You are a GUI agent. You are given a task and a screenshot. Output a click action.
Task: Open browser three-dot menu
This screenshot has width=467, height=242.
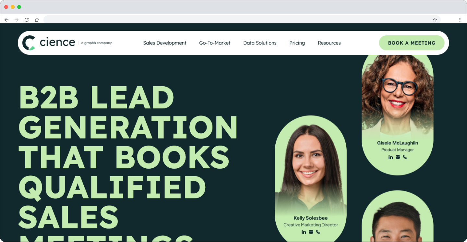[x=460, y=20]
